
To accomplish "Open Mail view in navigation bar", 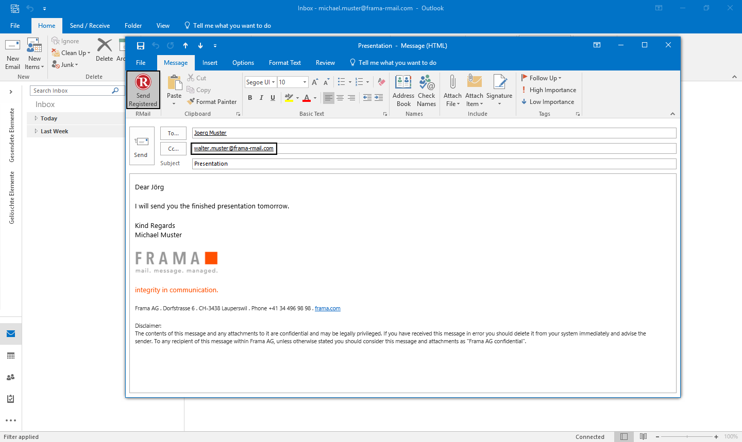I will (11, 334).
